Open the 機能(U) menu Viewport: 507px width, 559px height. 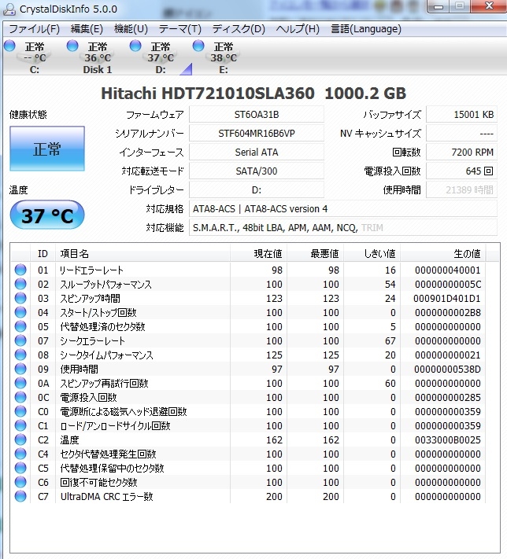pos(131,29)
